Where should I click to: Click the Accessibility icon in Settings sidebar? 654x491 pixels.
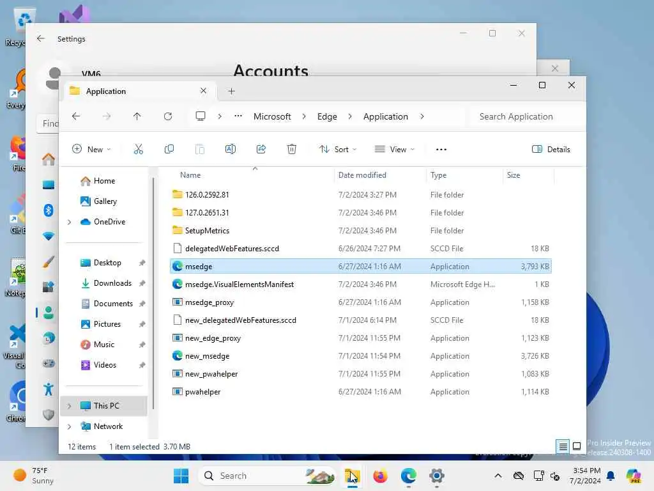tap(49, 389)
